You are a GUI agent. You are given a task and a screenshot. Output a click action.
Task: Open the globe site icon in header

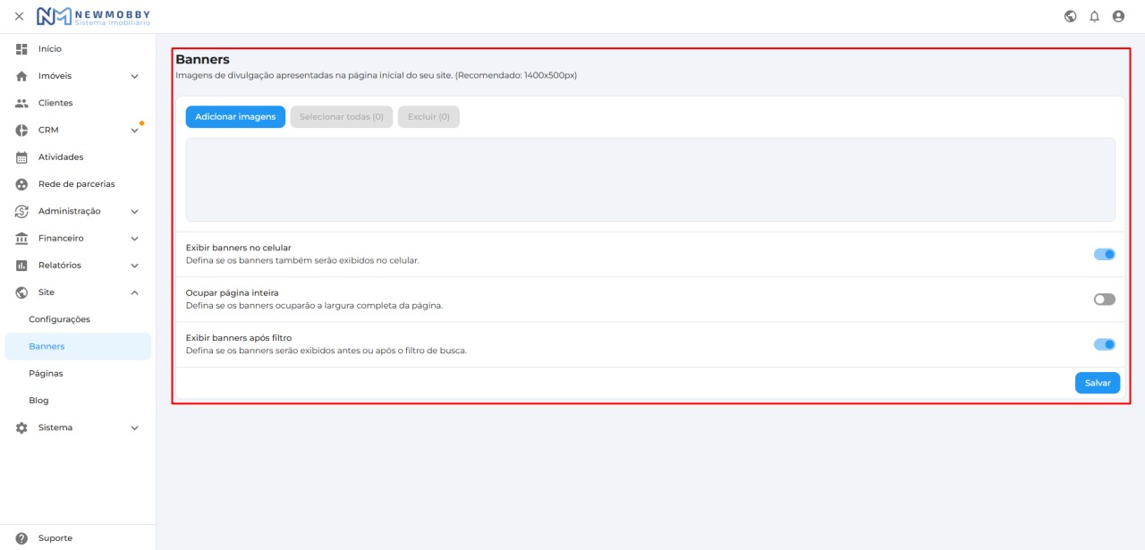click(1070, 16)
